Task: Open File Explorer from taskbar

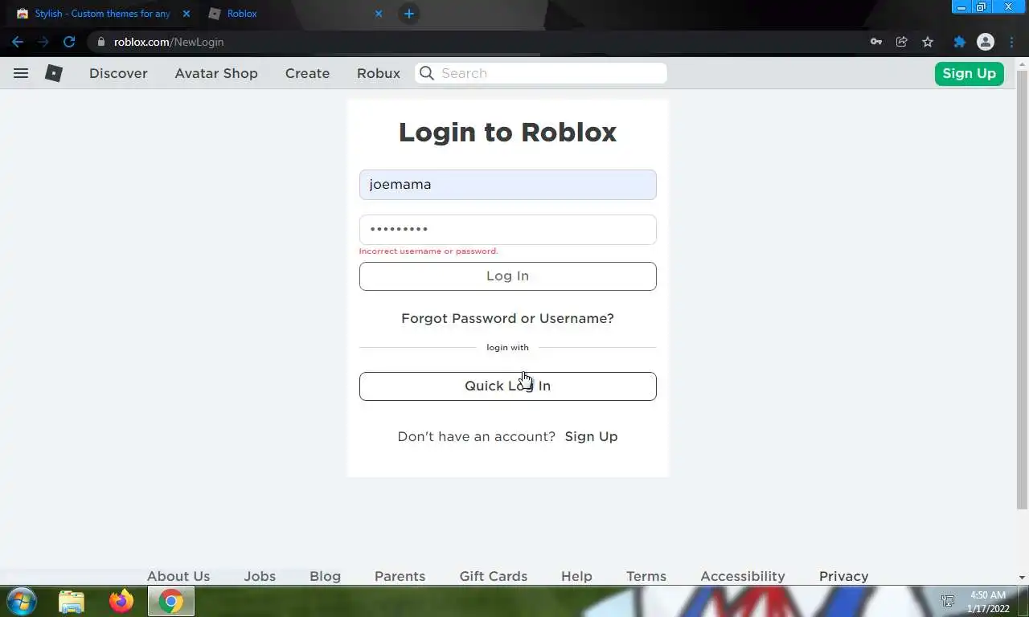Action: coord(72,601)
